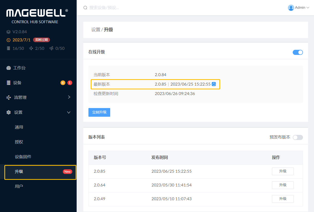Click the Admin avatar icon

[x=291, y=8]
